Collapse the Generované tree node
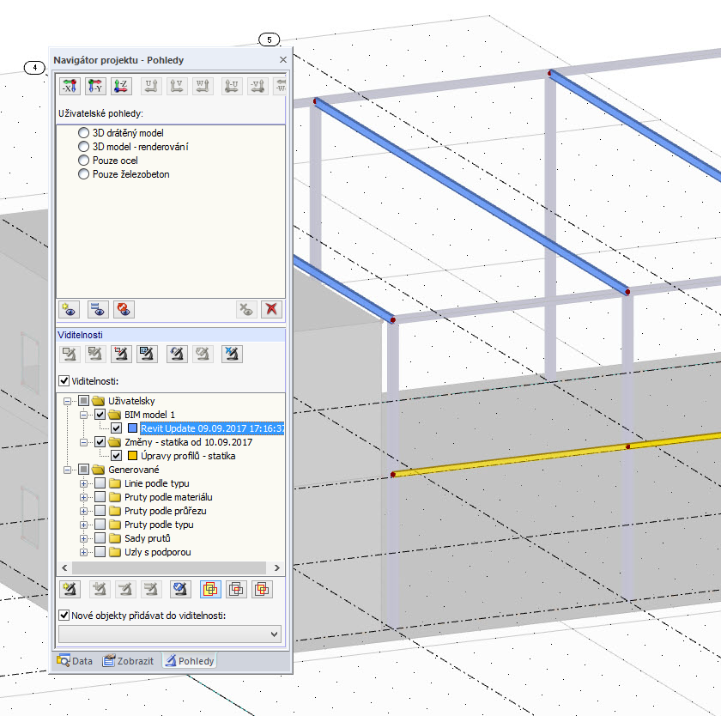 point(67,470)
